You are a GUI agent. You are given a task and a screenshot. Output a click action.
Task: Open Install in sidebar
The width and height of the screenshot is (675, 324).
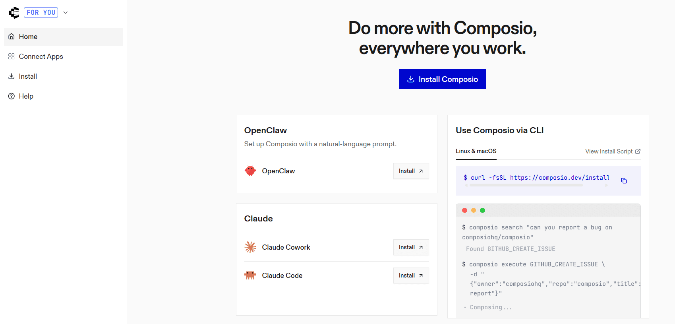coord(63,76)
